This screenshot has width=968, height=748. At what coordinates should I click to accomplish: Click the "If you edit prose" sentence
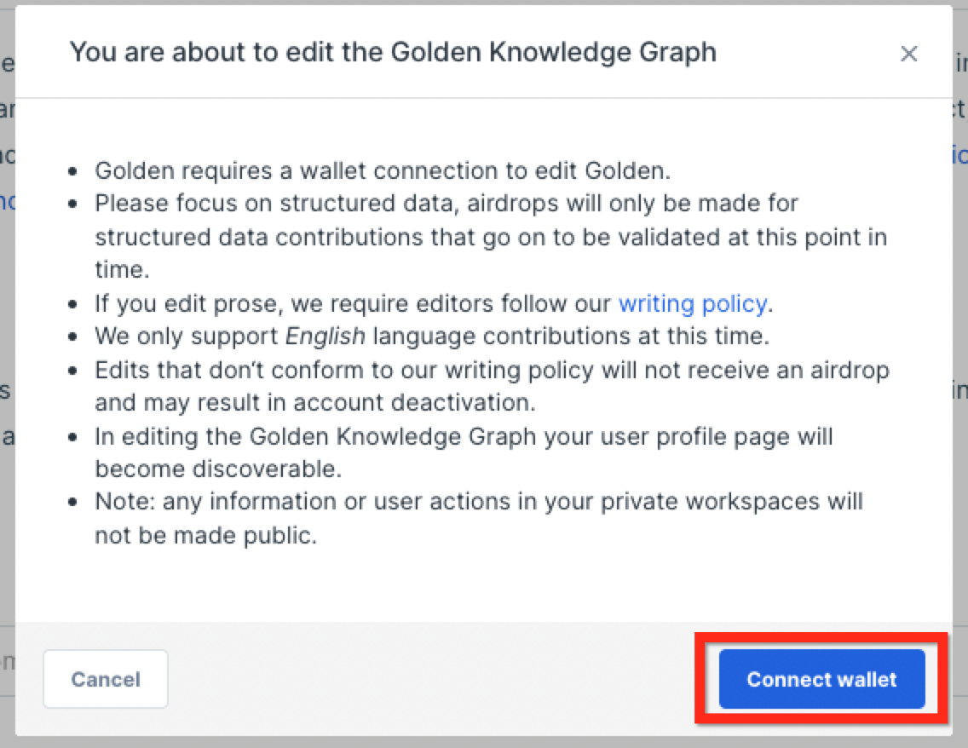coord(353,302)
